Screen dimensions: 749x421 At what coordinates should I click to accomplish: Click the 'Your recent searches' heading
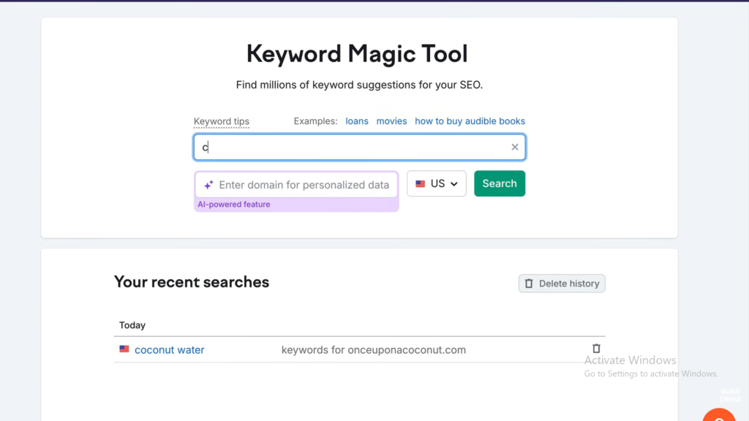[x=192, y=282]
